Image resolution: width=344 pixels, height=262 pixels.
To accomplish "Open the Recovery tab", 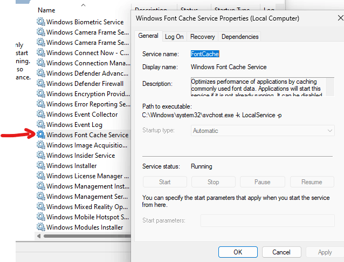I will (203, 37).
